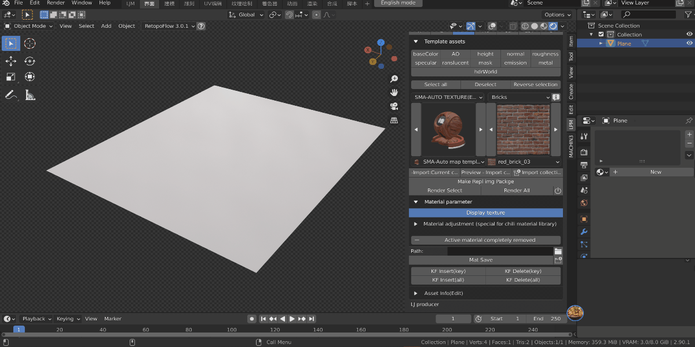Click the info icon beside Bricks dropdown
The width and height of the screenshot is (695, 347).
click(556, 97)
